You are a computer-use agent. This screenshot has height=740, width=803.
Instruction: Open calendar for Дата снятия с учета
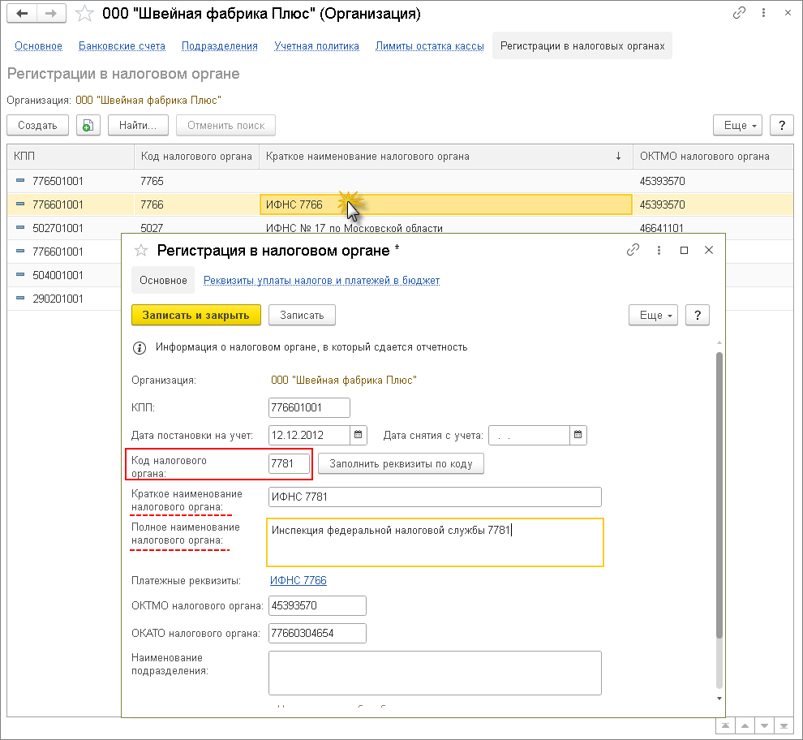[x=578, y=435]
